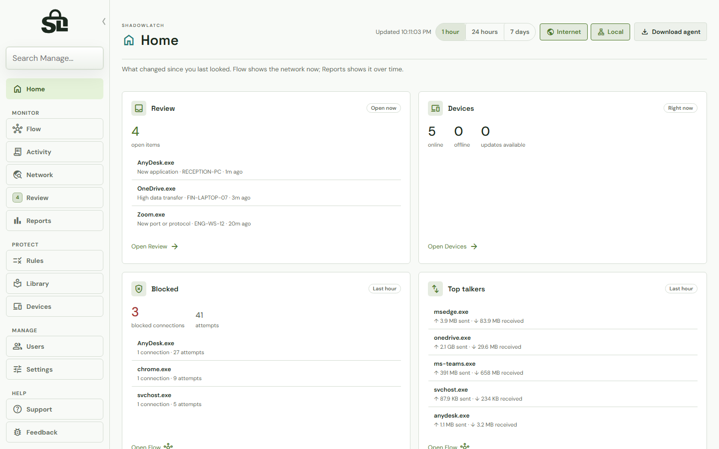This screenshot has width=719, height=449.
Task: Click the Devices card icon
Action: click(435, 108)
